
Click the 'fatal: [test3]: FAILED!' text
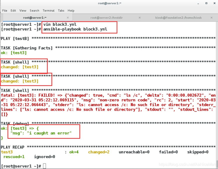click(x=28, y=95)
